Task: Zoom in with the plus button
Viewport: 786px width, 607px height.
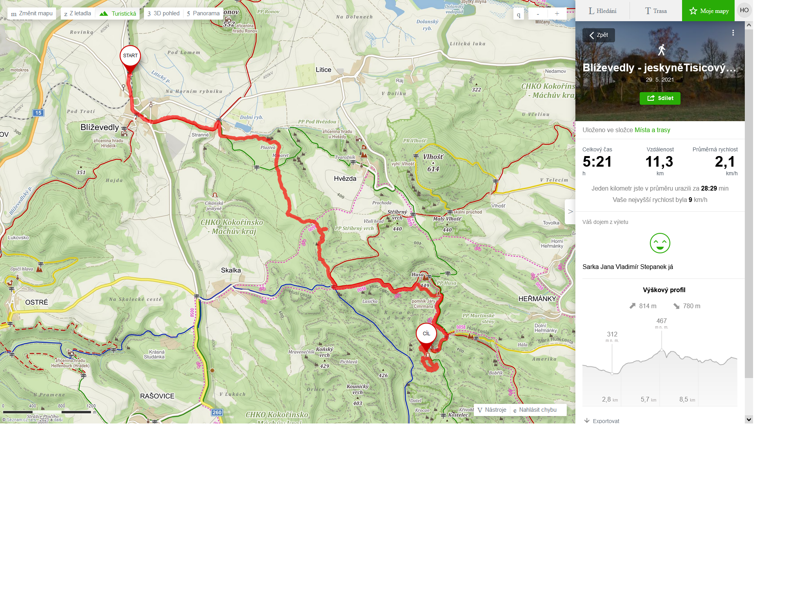Action: [x=557, y=14]
